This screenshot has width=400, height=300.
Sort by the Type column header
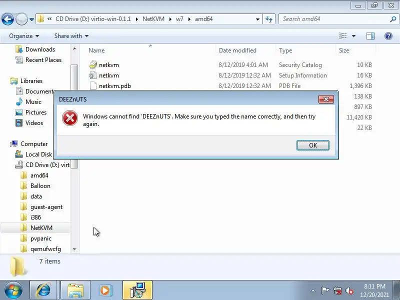pos(285,50)
